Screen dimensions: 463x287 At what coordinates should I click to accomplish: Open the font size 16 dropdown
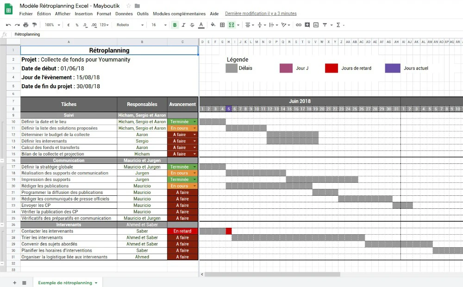click(x=159, y=25)
